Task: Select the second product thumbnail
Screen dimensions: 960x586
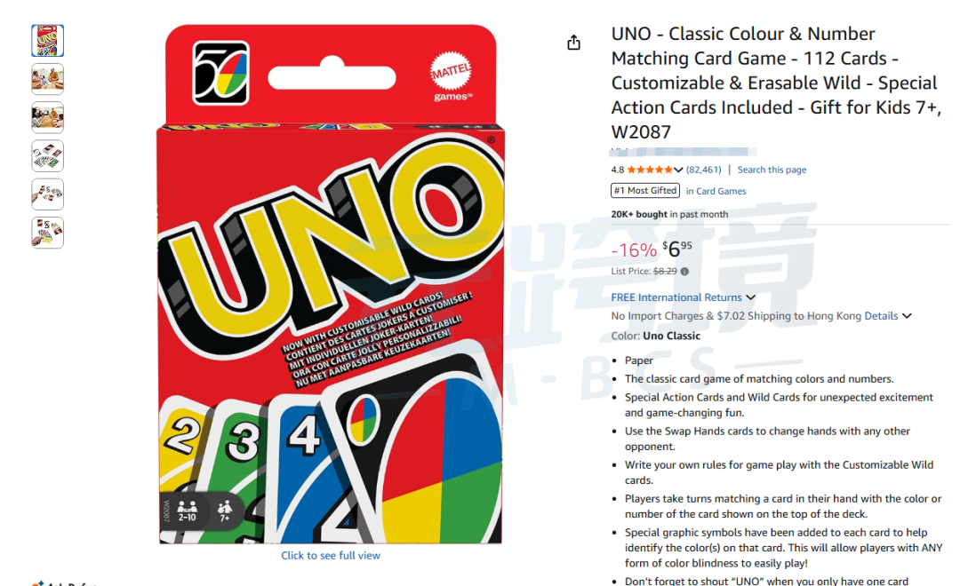Action: (48, 79)
